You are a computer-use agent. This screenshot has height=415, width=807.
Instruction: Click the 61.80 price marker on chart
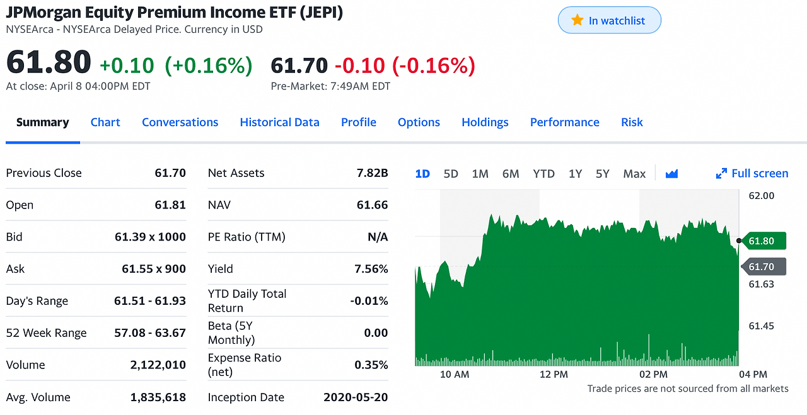764,241
